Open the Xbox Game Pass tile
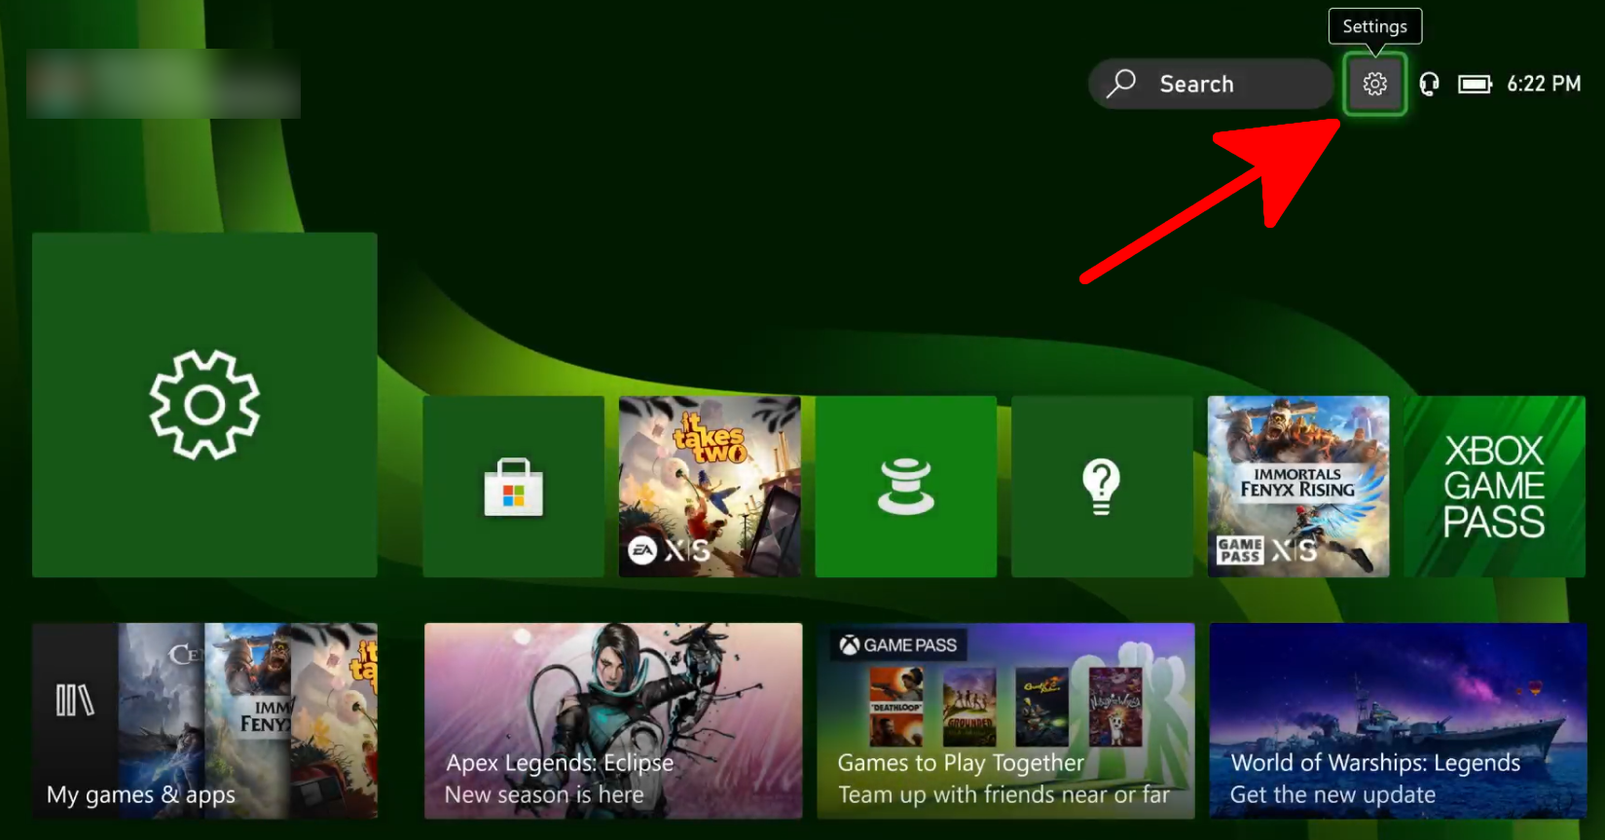 point(1495,487)
